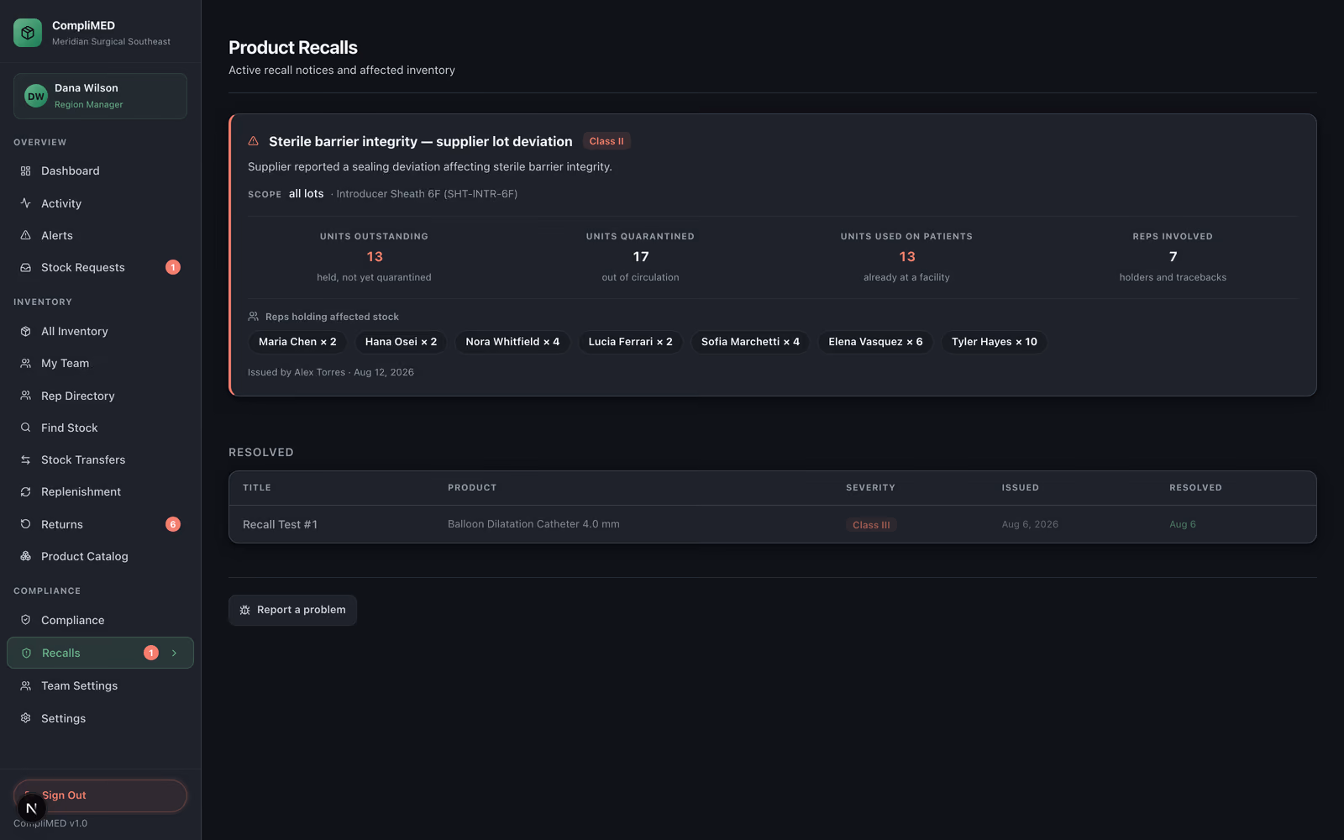Viewport: 1344px width, 840px height.
Task: Click the Class II severity tag
Action: click(606, 141)
